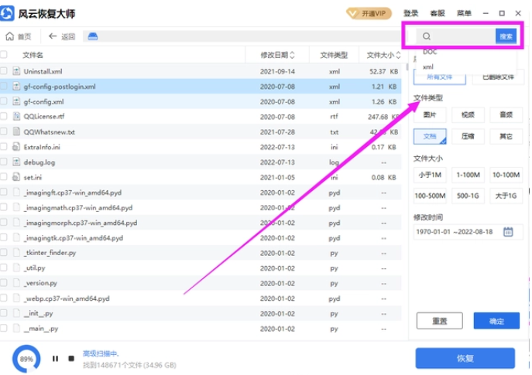
Task: Click the 89% scan progress ring
Action: coord(26,359)
